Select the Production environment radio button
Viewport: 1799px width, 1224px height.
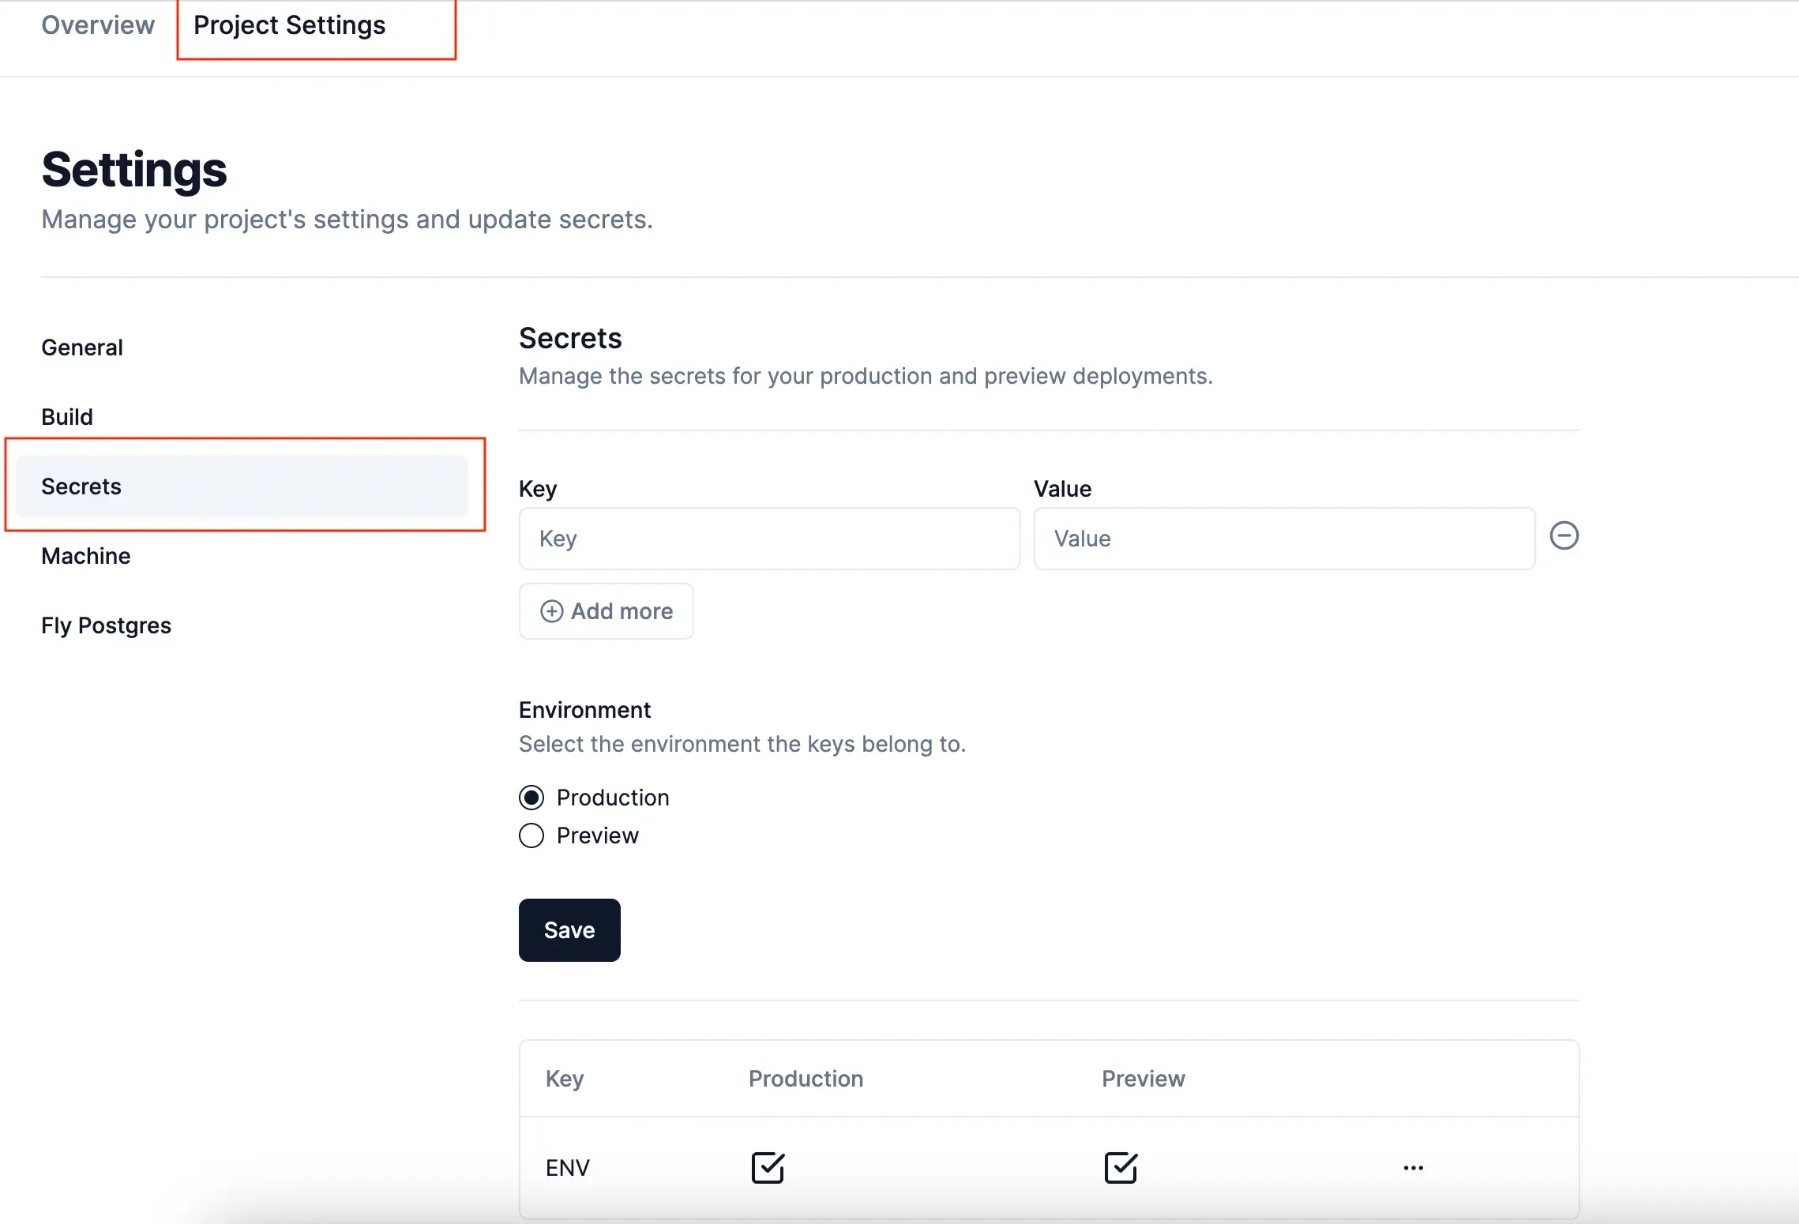tap(531, 798)
